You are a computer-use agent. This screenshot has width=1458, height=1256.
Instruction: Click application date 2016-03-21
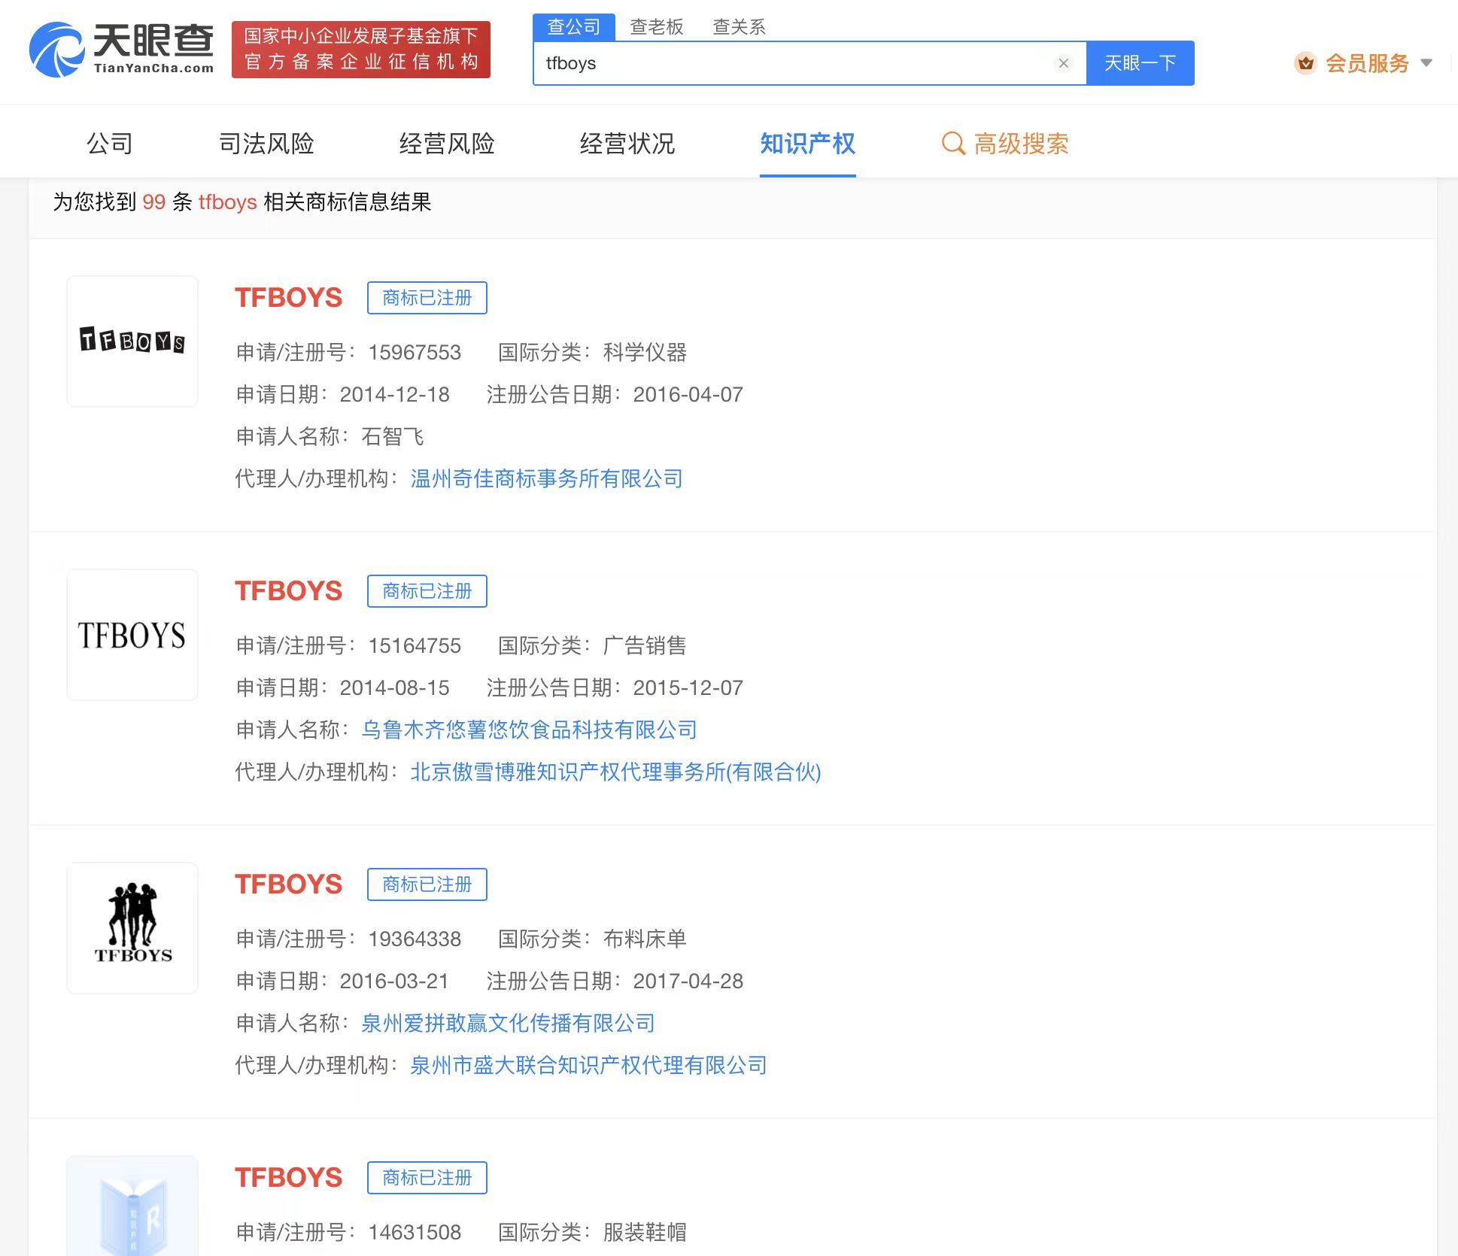tap(394, 981)
